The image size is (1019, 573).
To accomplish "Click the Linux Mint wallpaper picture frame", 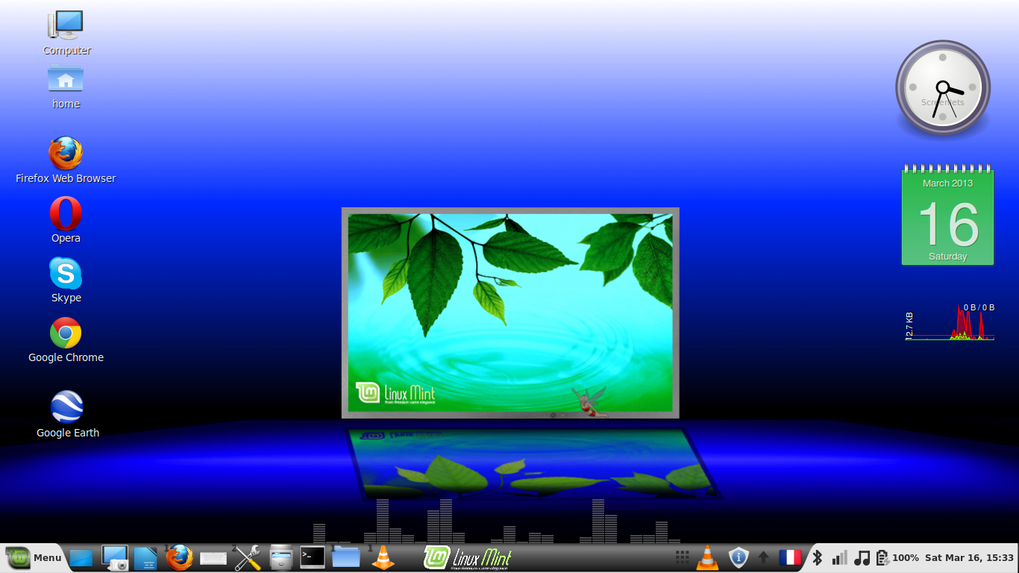I will [510, 313].
